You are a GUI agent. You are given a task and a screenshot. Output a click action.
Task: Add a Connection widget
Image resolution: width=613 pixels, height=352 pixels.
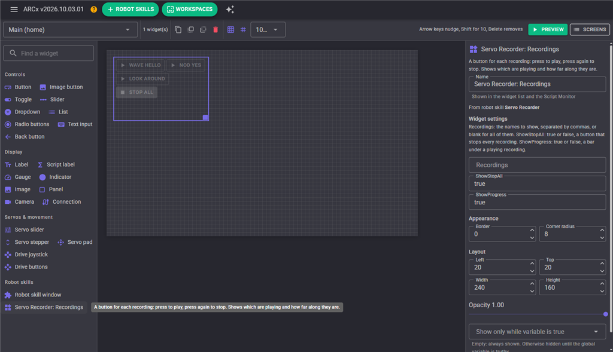(62, 202)
